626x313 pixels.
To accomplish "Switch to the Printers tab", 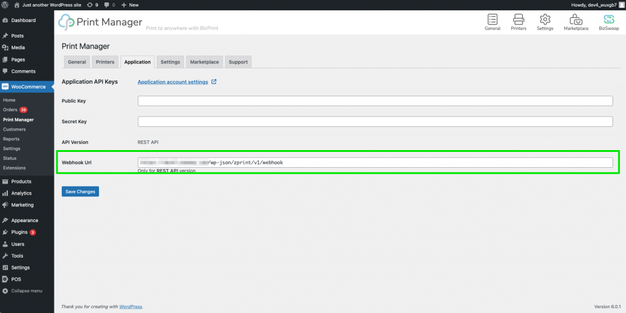I will pos(105,62).
